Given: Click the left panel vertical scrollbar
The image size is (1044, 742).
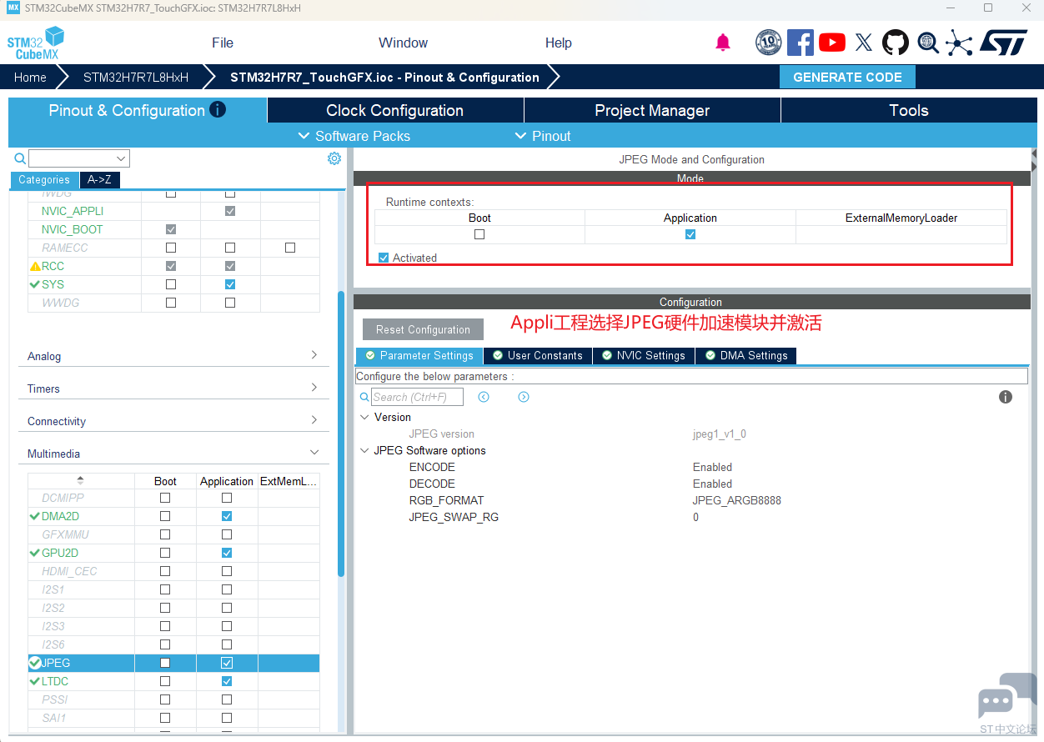Looking at the screenshot, I should pos(341,434).
